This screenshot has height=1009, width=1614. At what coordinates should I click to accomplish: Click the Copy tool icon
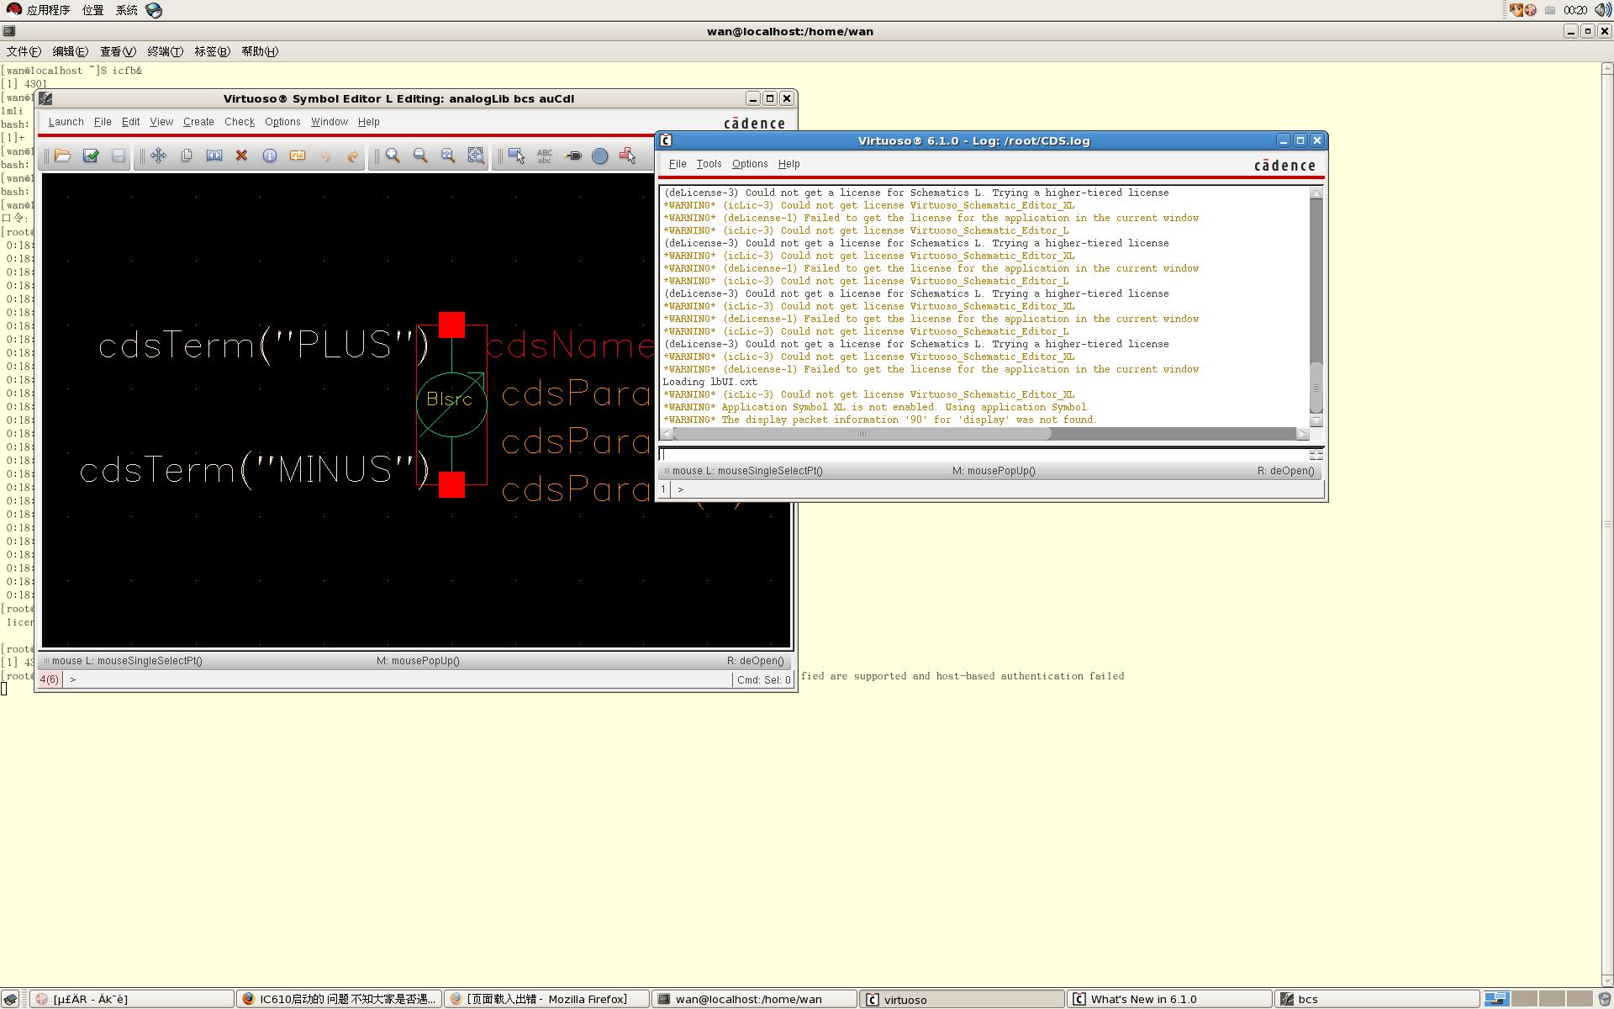[x=187, y=156]
